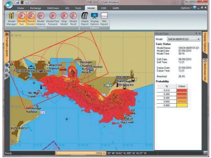Switch to the MetOcean ribbon tab
Viewport: 211px width, 158px height.
53,8
